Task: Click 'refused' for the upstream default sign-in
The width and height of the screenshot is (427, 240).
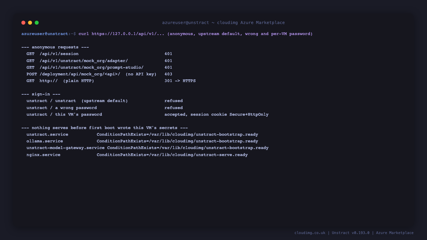Action: point(173,101)
